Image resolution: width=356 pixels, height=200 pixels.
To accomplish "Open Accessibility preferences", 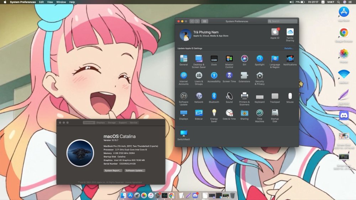I will (214, 77).
